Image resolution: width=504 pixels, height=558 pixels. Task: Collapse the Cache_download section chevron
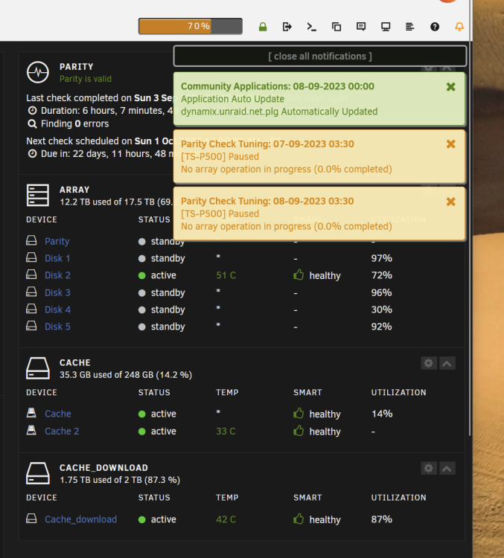coord(447,468)
